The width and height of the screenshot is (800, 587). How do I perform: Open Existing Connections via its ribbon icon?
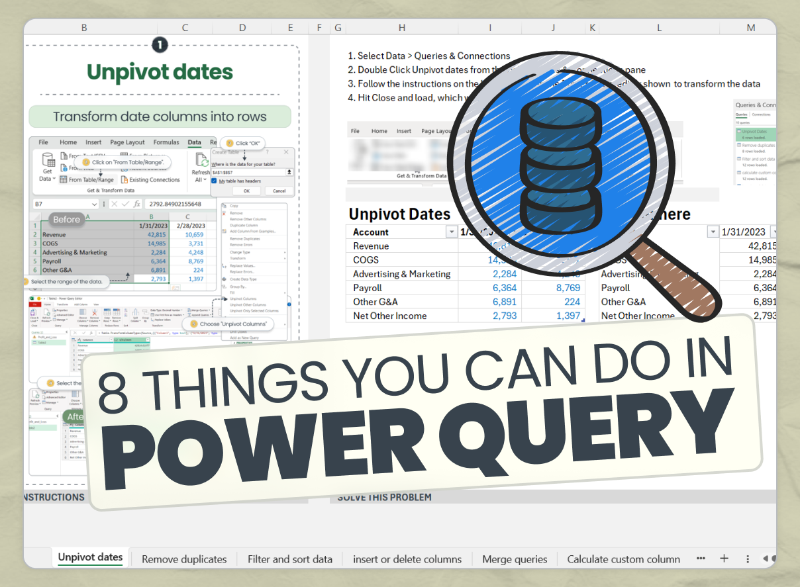(125, 179)
